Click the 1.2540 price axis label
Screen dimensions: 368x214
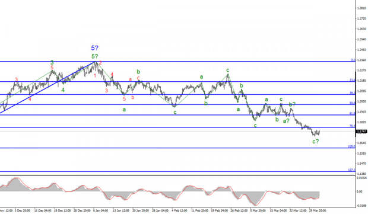pyautogui.click(x=361, y=39)
